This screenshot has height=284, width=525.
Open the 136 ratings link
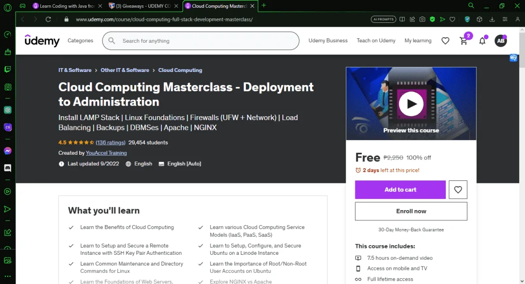pyautogui.click(x=110, y=142)
